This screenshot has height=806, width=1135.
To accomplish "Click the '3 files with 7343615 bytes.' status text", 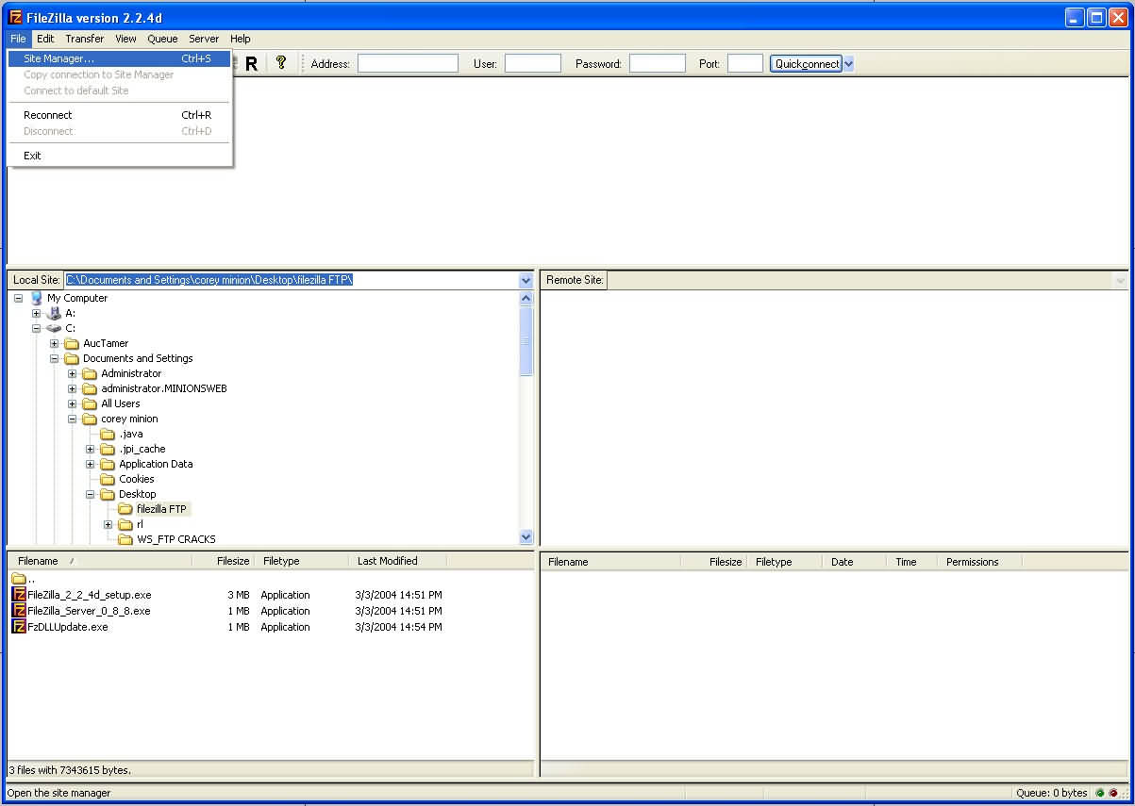I will click(70, 770).
